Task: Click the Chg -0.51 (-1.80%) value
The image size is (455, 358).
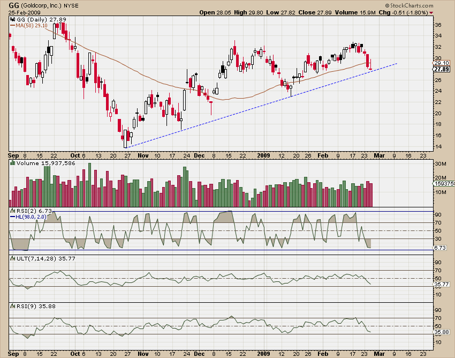Action: coord(403,12)
